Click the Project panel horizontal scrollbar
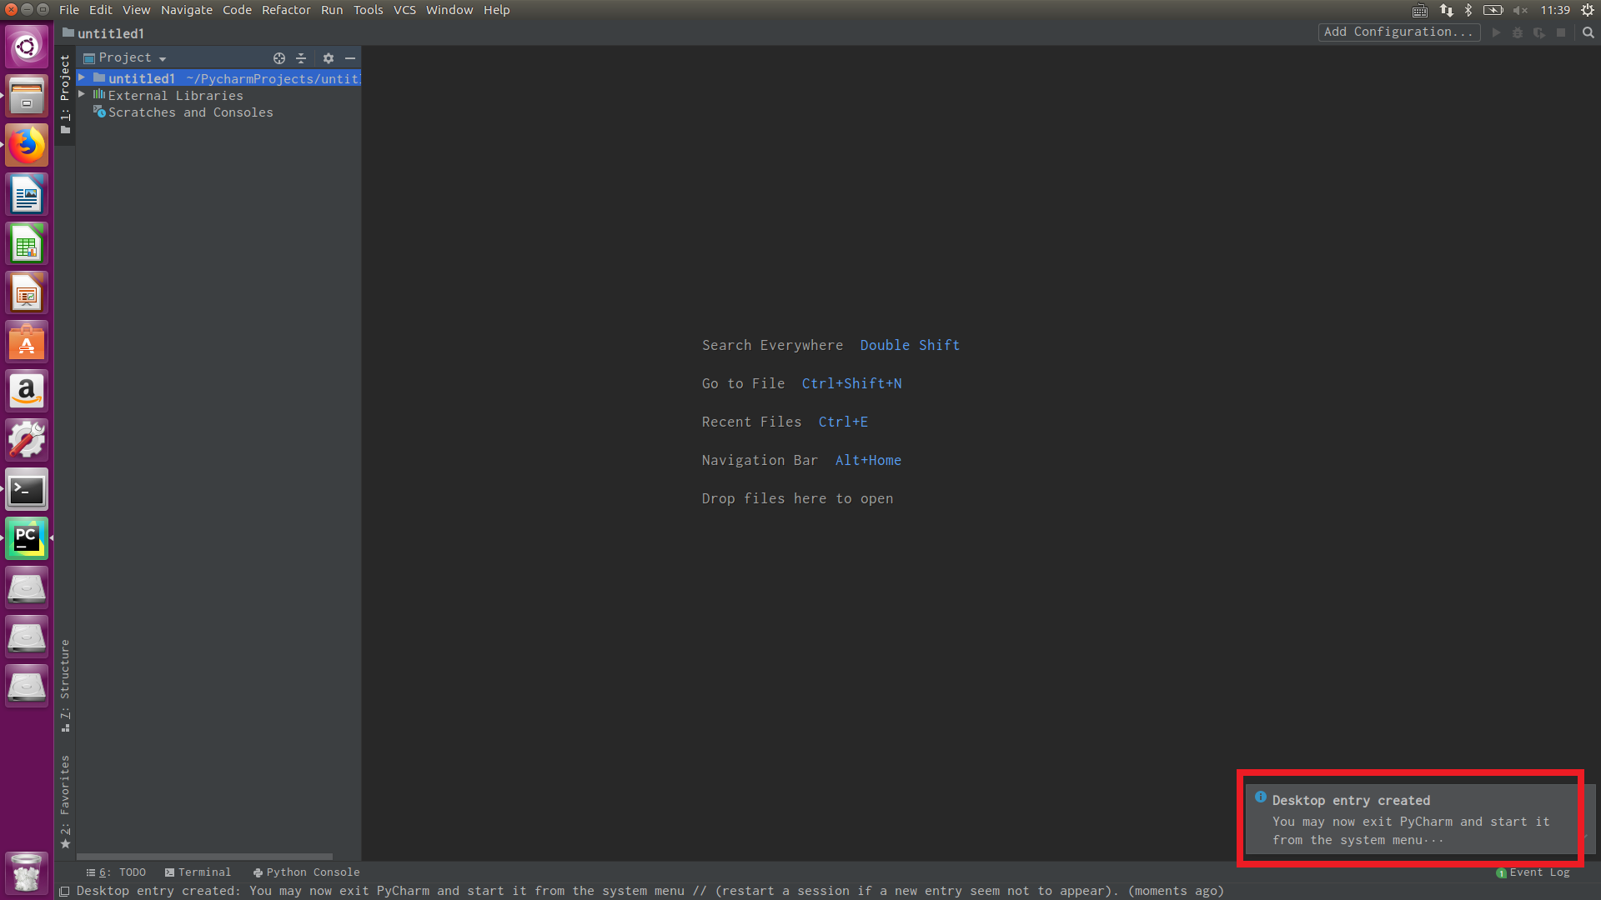The height and width of the screenshot is (900, 1601). pos(204,857)
